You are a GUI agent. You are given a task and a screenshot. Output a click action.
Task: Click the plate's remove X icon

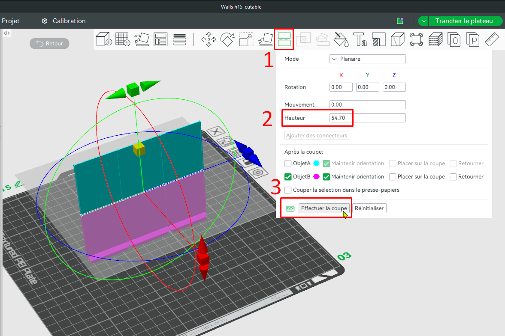[216, 131]
